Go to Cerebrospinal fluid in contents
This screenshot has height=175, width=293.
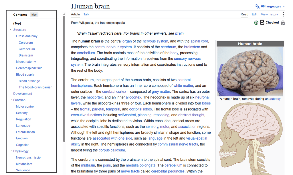(x=29, y=68)
